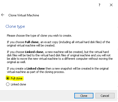118x102 pixels.
Task: Close the Clone Virtual Machine dialog
Action: (x=111, y=5)
